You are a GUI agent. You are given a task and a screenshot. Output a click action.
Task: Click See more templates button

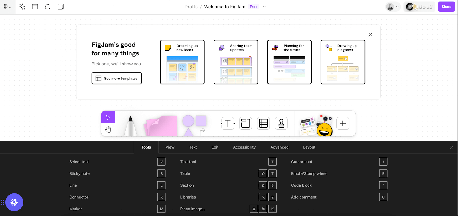(x=117, y=78)
